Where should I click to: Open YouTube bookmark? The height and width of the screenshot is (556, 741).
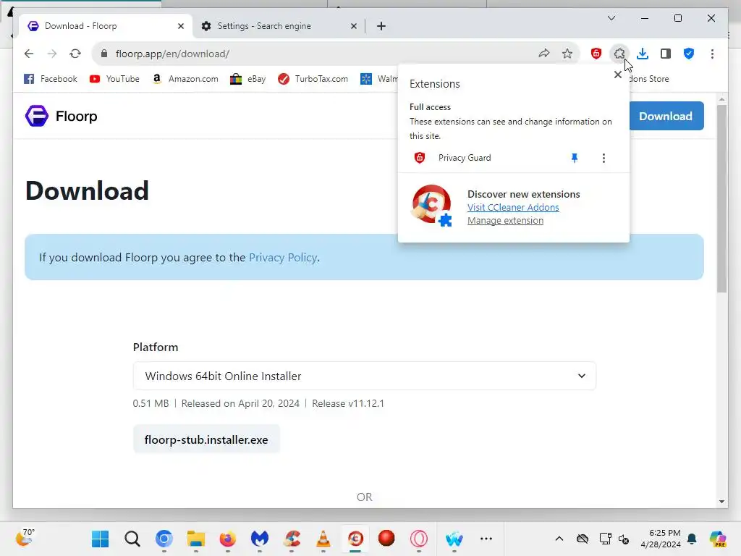point(114,78)
